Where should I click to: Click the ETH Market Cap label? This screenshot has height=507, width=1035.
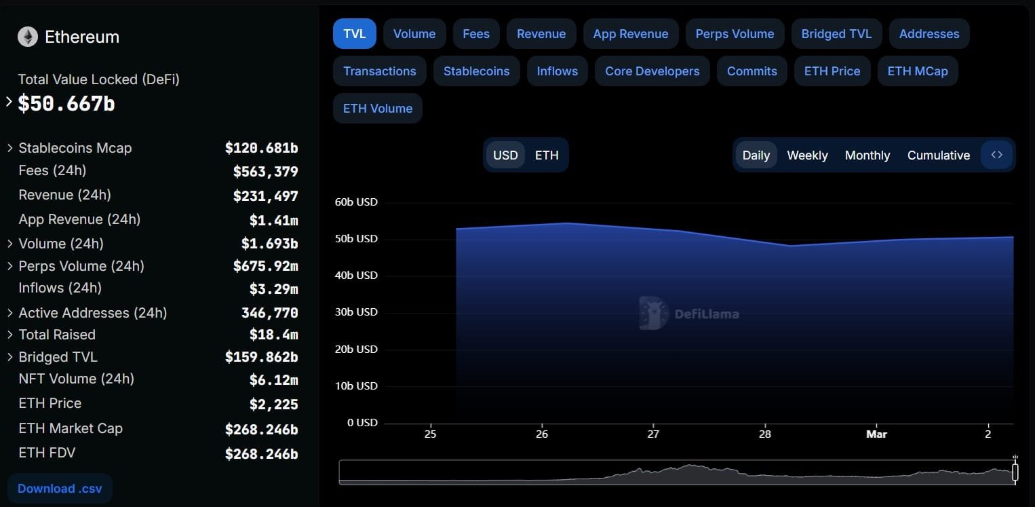coord(71,428)
